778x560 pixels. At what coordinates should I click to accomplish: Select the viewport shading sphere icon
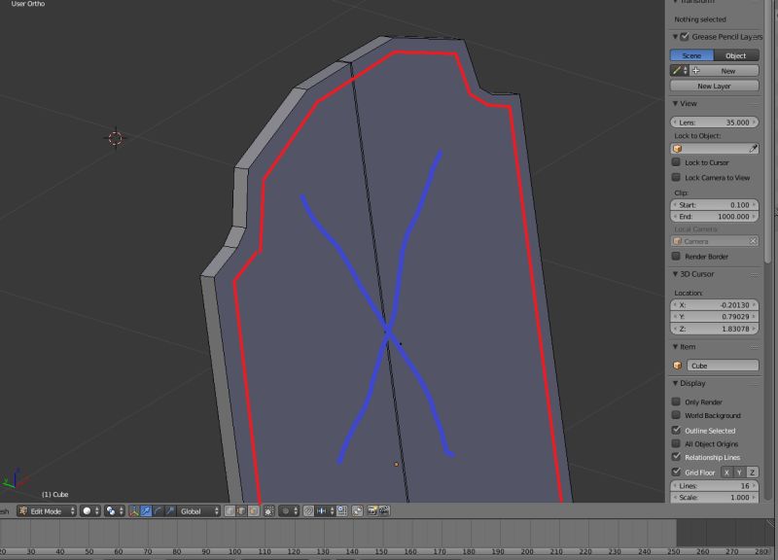(x=87, y=509)
